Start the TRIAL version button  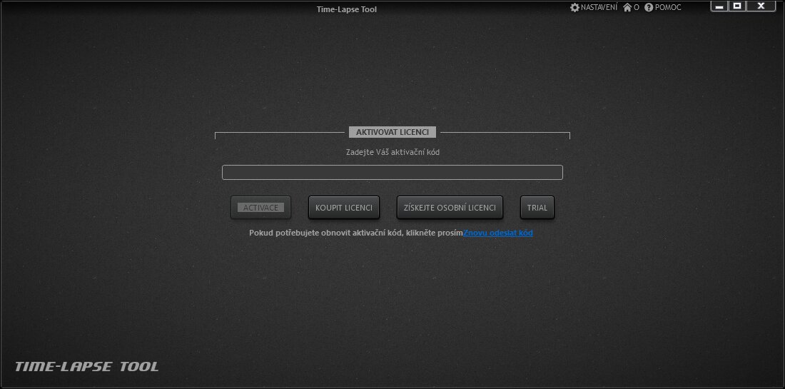(x=537, y=208)
